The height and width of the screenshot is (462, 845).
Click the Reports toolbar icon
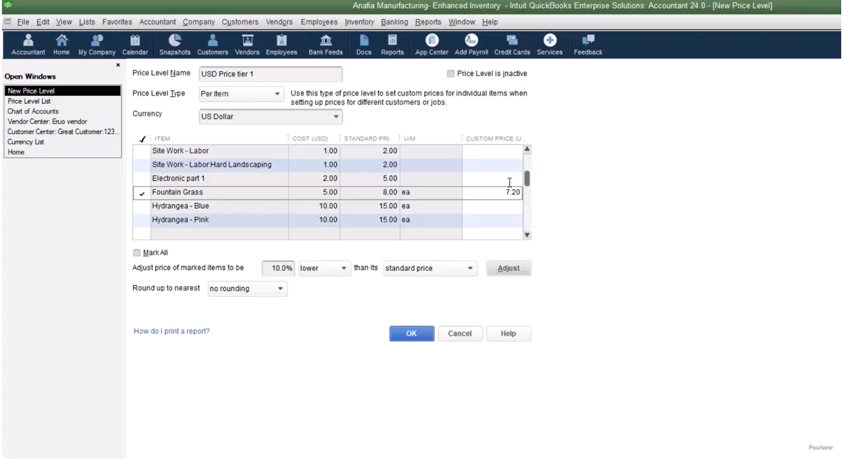coord(392,44)
